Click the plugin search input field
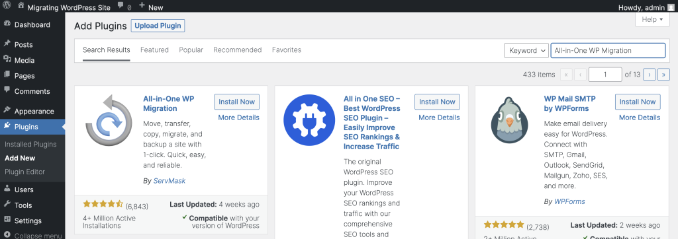Screen dimensions: 678x239 coord(608,50)
